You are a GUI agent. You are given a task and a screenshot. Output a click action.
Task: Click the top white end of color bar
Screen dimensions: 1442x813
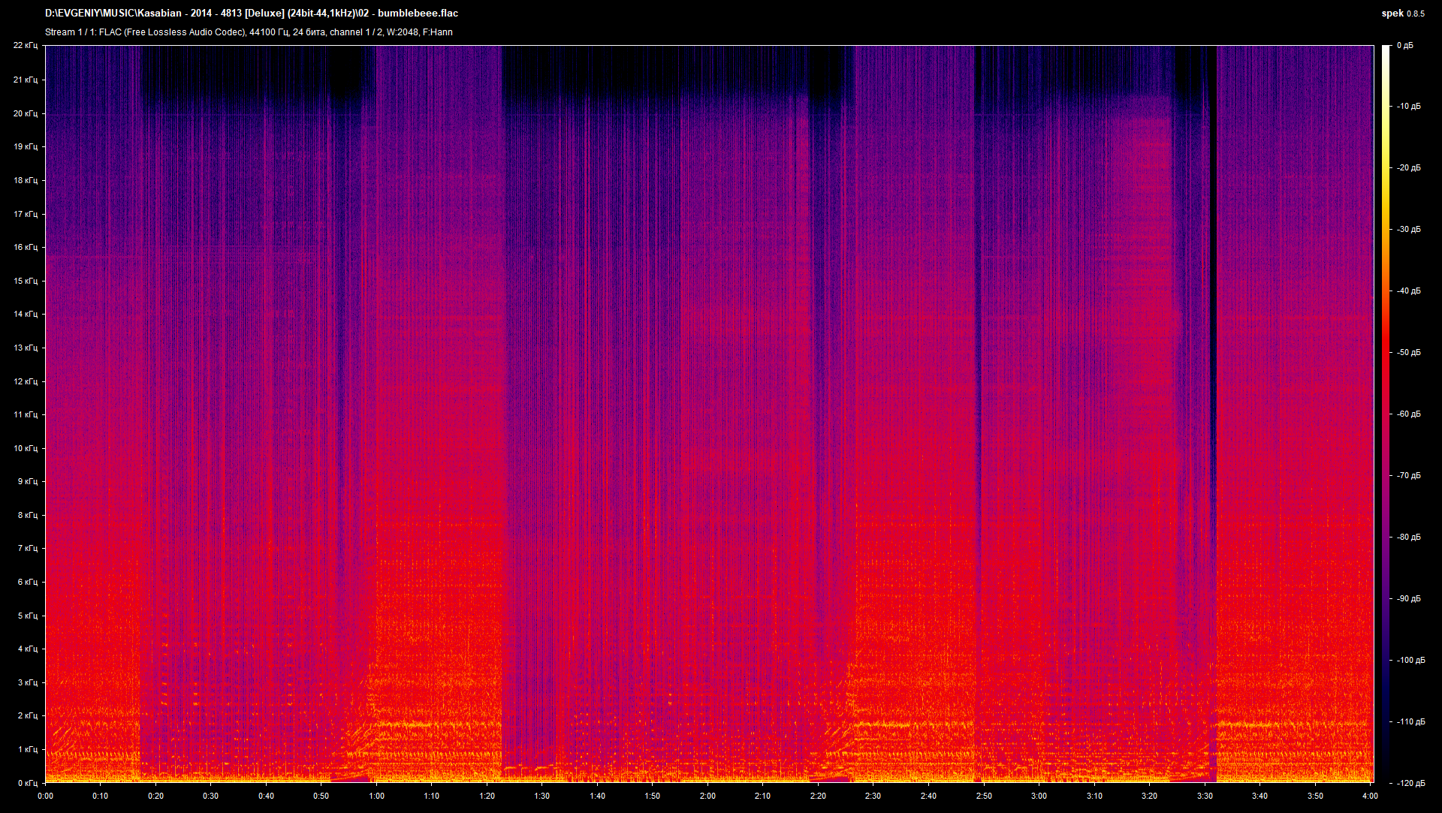click(x=1386, y=50)
